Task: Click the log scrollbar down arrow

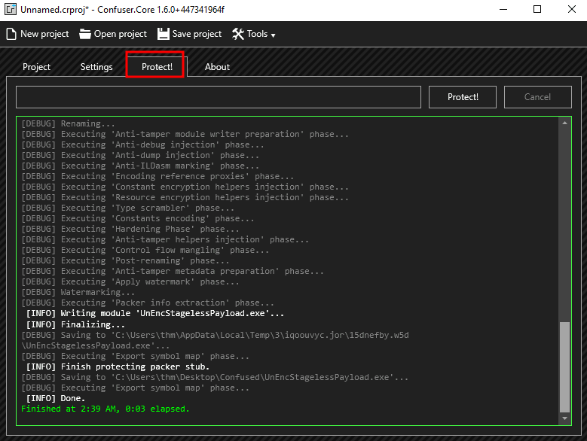Action: 565,418
